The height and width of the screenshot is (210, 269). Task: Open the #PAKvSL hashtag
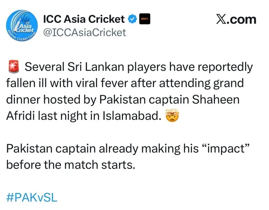coord(32,198)
